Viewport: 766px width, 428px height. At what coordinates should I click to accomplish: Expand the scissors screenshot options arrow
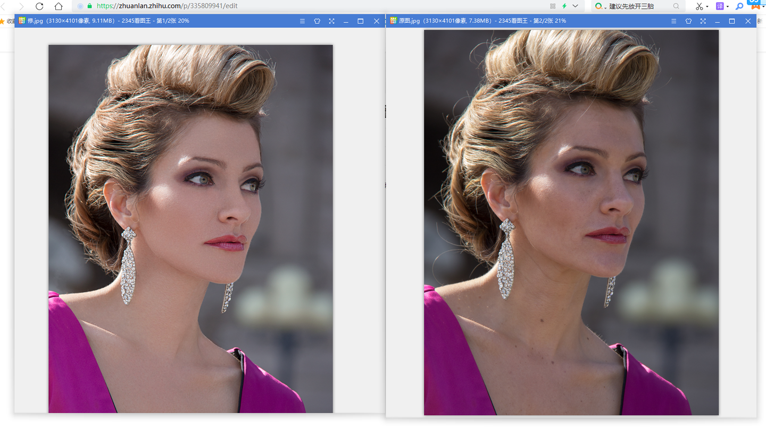point(707,7)
